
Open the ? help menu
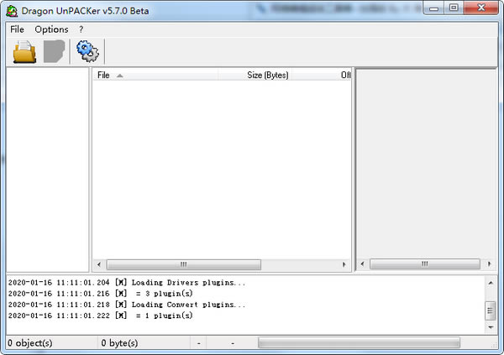tap(81, 29)
